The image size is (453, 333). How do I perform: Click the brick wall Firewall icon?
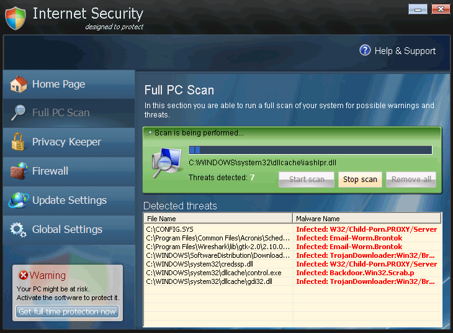click(x=19, y=171)
